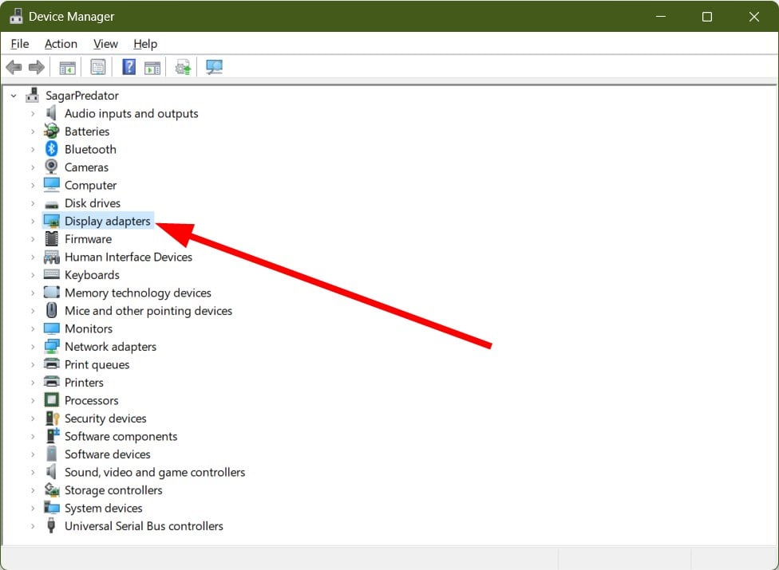Viewport: 779px width, 570px height.
Task: Expand the Print queues chevron
Action: click(33, 364)
